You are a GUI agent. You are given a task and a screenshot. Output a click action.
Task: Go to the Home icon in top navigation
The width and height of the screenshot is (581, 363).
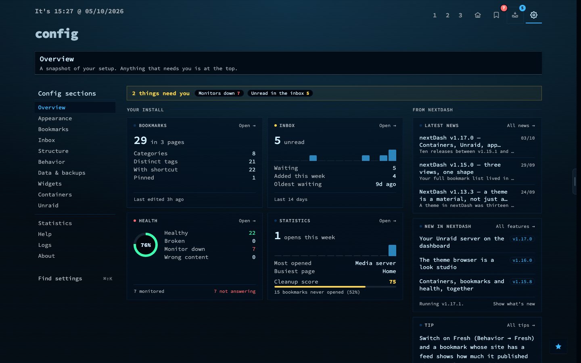click(x=478, y=15)
